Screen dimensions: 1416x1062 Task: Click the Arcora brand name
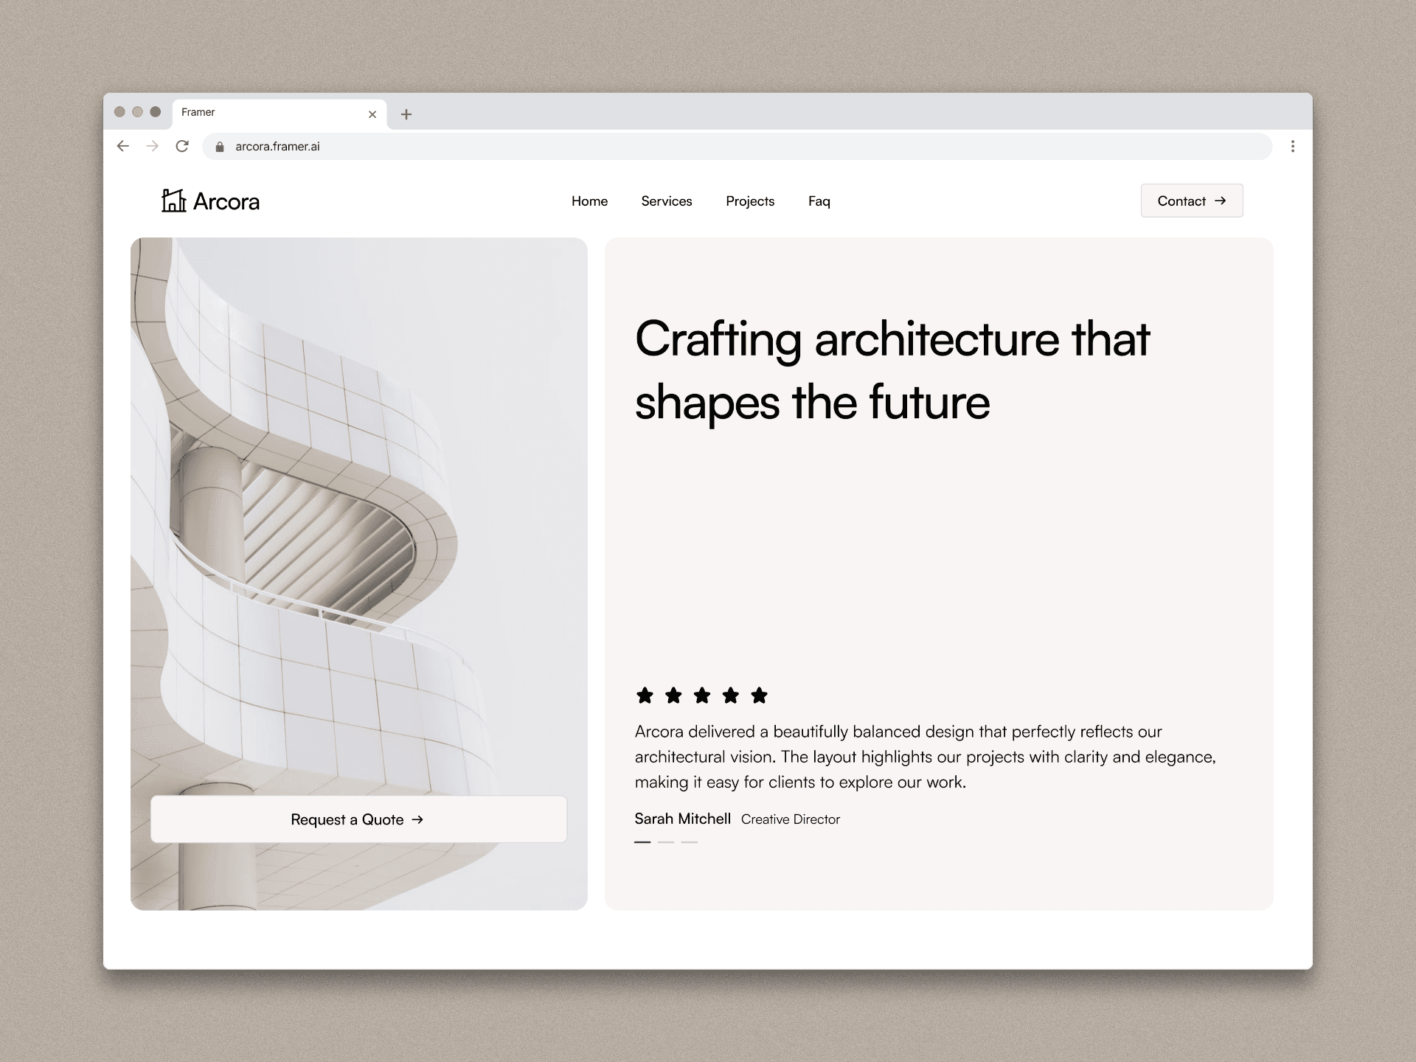point(226,201)
